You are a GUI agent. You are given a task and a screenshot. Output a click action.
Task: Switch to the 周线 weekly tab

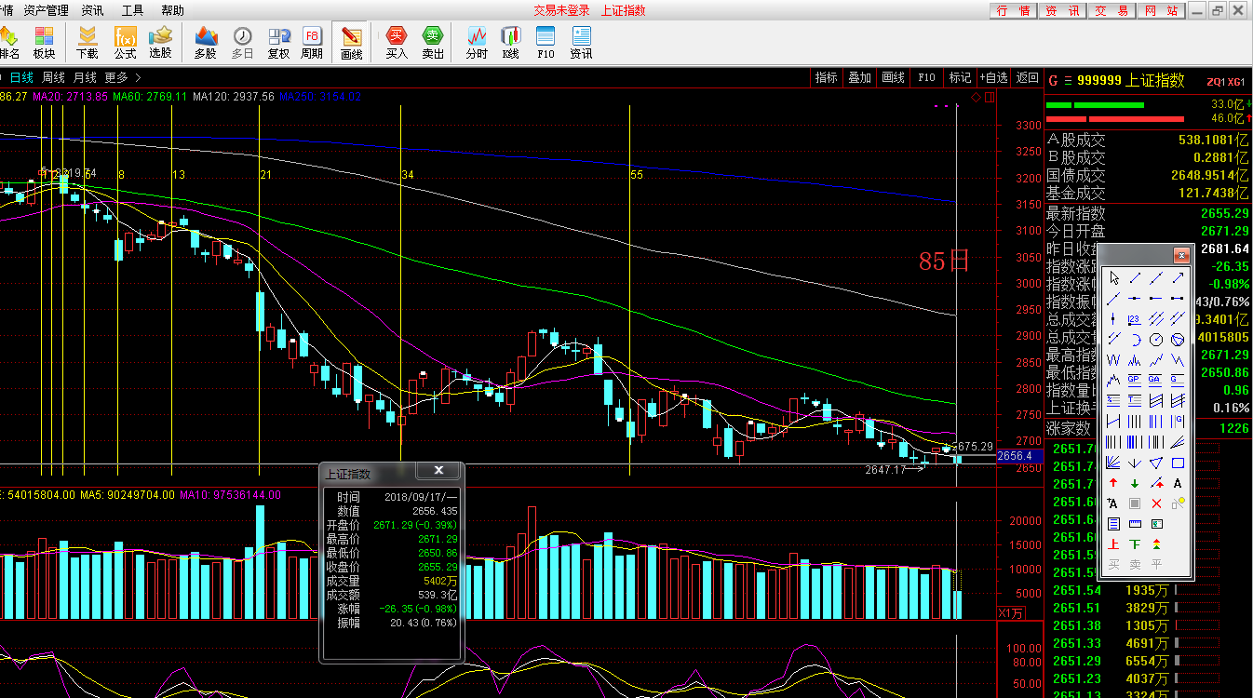[53, 78]
